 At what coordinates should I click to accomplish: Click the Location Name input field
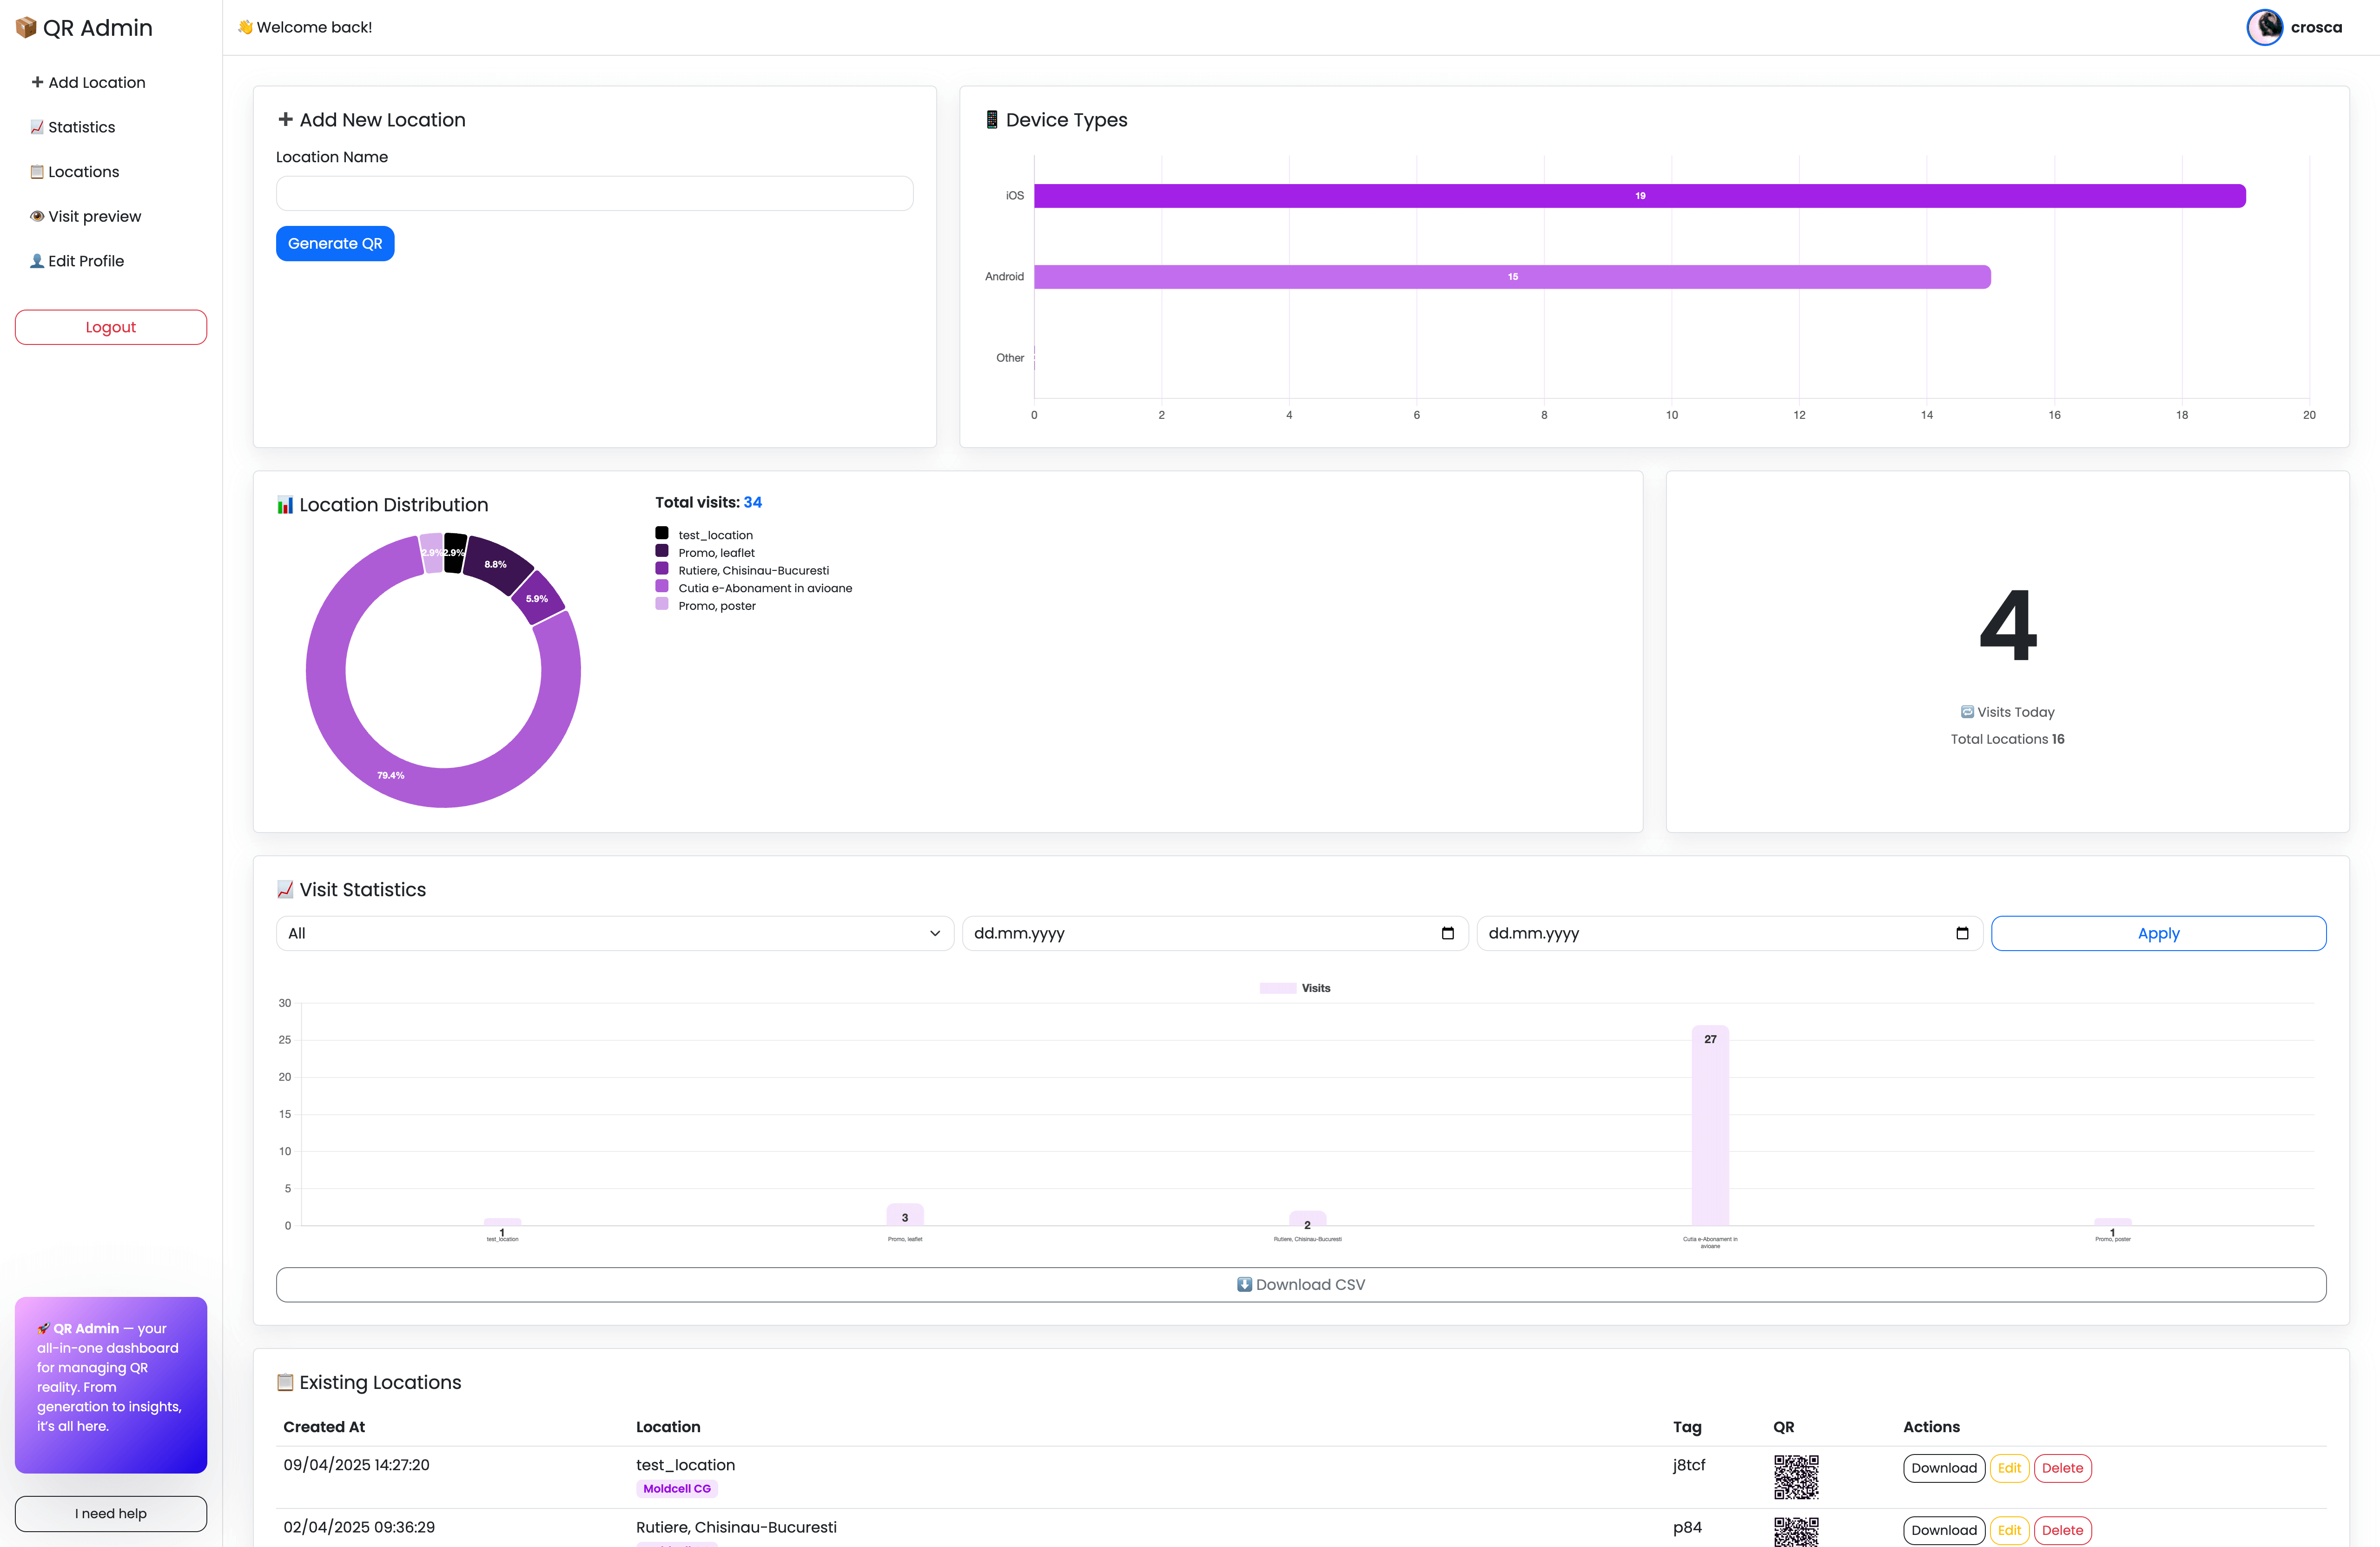pyautogui.click(x=594, y=193)
